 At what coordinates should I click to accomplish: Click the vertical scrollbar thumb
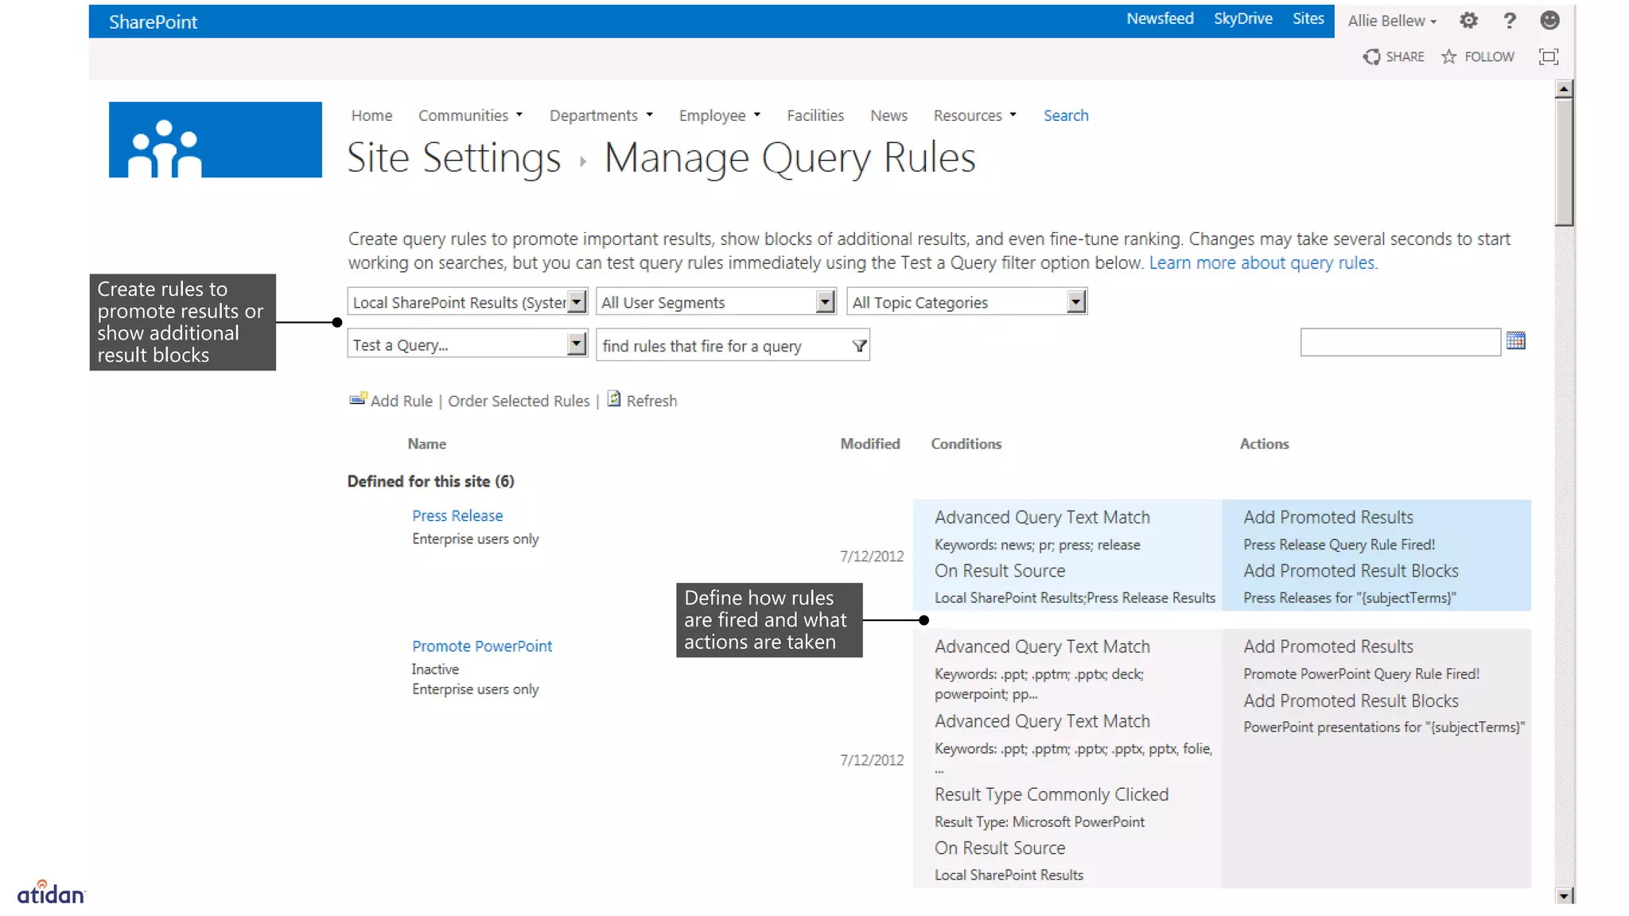1564,162
